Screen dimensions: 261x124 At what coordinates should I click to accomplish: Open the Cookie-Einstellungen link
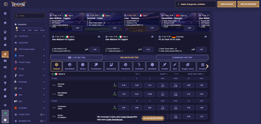coord(114,119)
